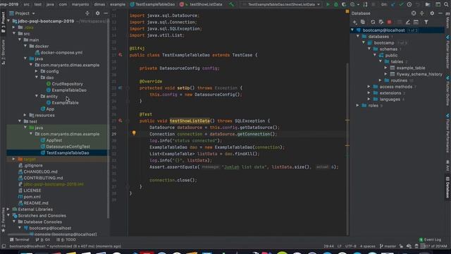Viewport: 451px width, 254px height.
Task: Add new data source plus icon
Action: coord(355,22)
